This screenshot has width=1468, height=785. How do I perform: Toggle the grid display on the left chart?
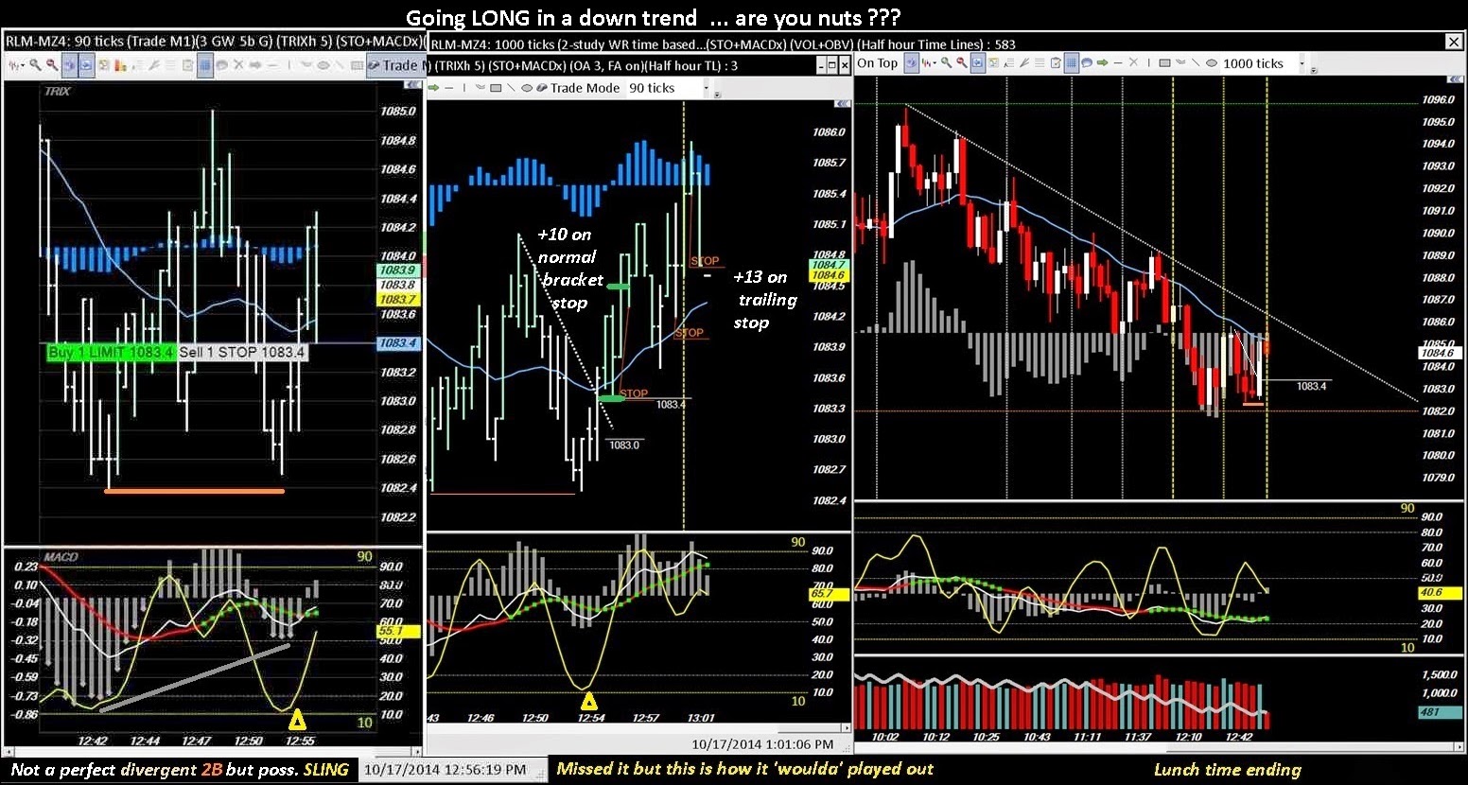[206, 65]
